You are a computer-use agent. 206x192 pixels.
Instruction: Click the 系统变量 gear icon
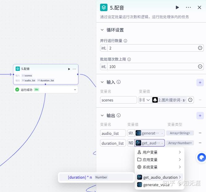(x=139, y=167)
